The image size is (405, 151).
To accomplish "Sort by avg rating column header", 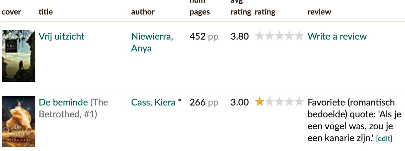I will 241,7.
